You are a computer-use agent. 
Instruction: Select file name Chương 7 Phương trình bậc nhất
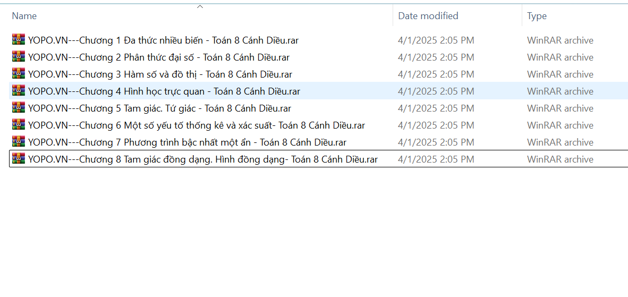(x=187, y=142)
